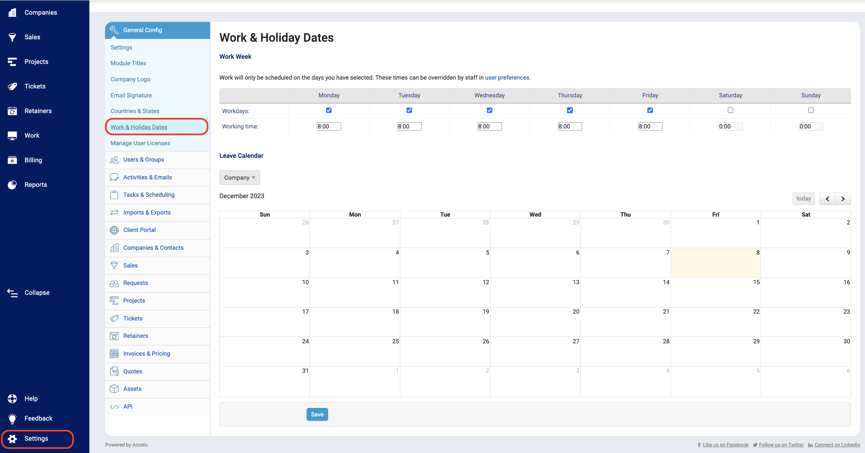Viewport: 865px width, 453px height.
Task: Select December 8 on the leave calendar
Action: pos(716,263)
